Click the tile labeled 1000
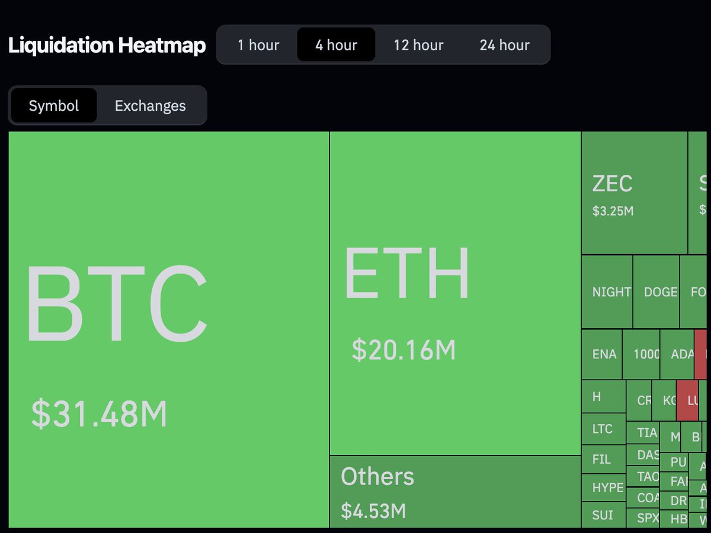The image size is (711, 533). coord(641,354)
